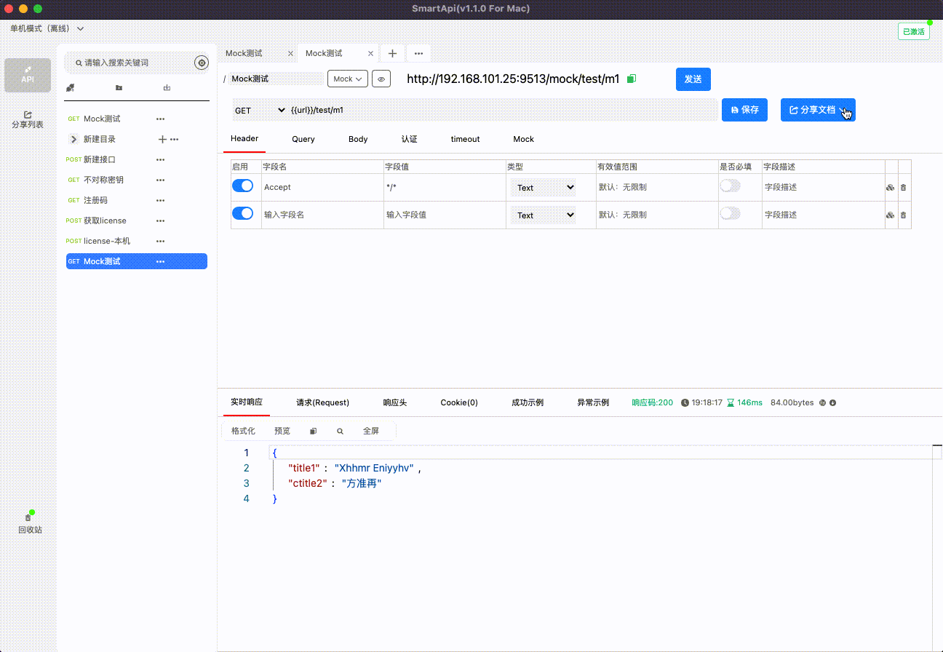Viewport: 943px width, 652px height.
Task: Select 获取license in the API list
Action: coord(105,220)
